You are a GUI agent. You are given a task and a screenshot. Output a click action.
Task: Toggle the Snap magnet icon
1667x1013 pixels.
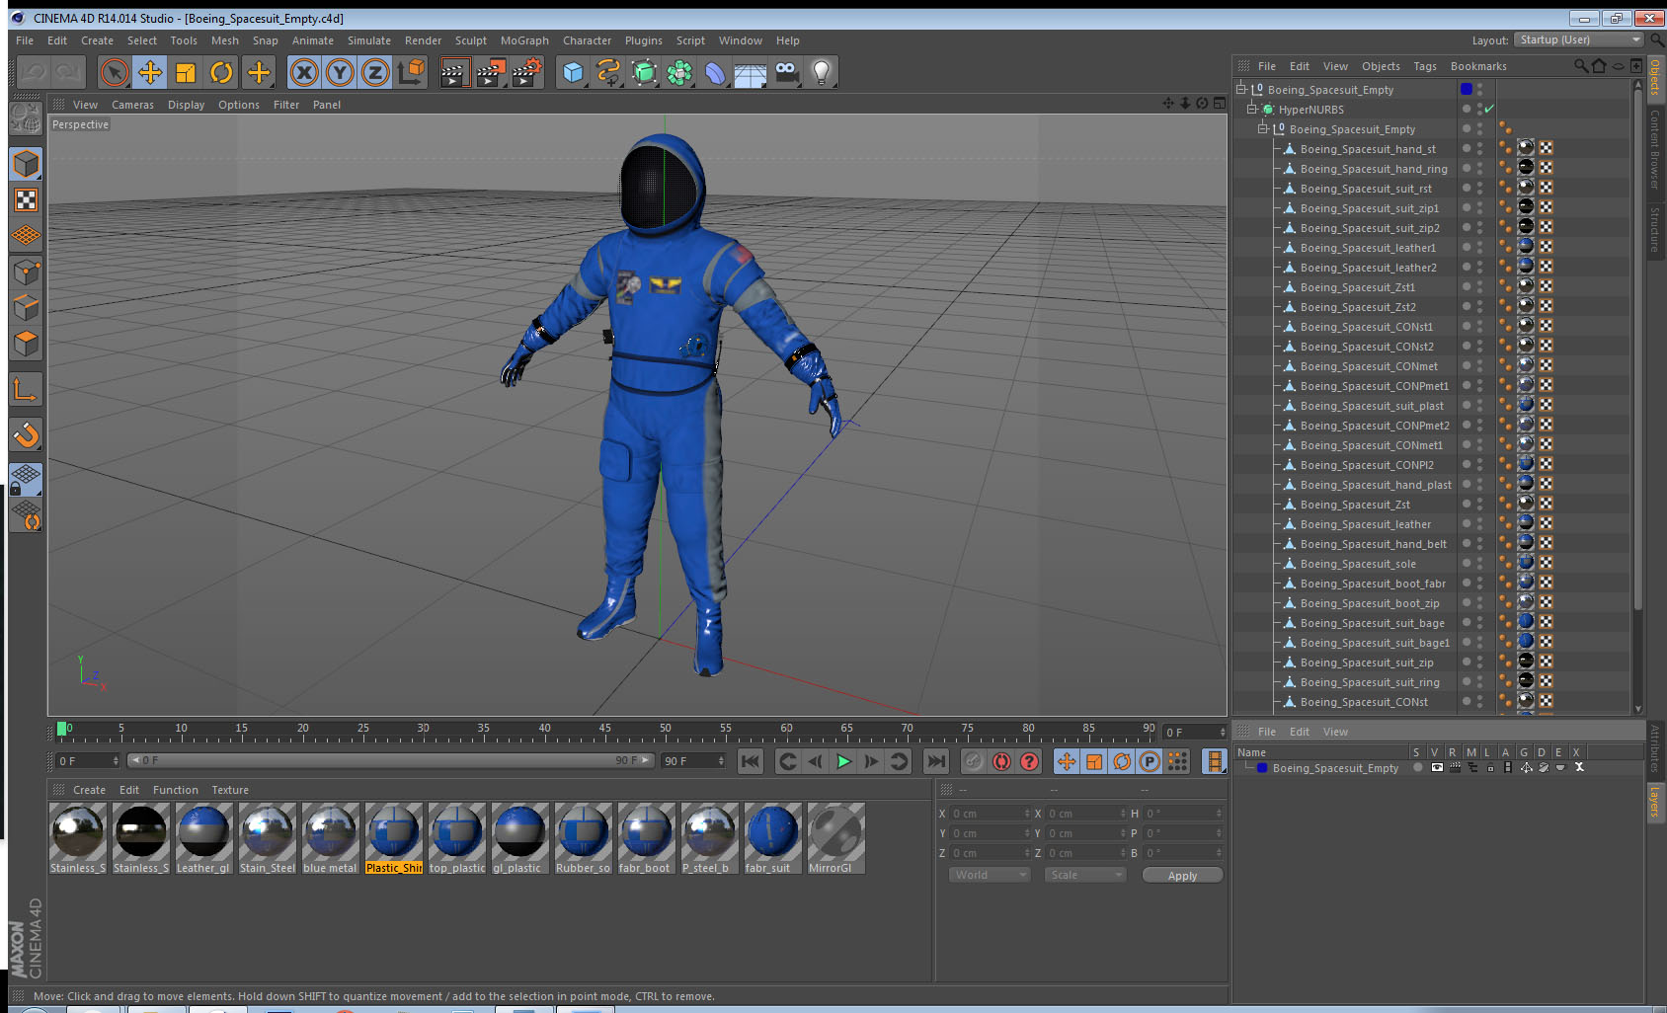26,434
